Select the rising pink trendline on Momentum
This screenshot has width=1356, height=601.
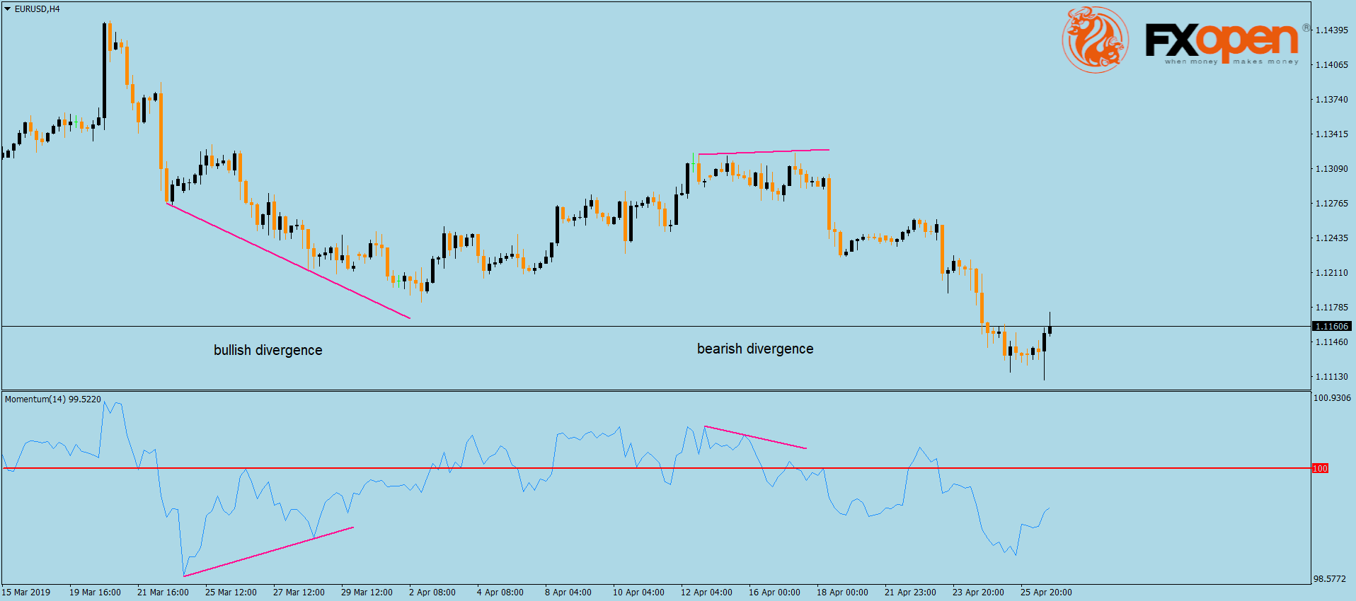tap(269, 552)
